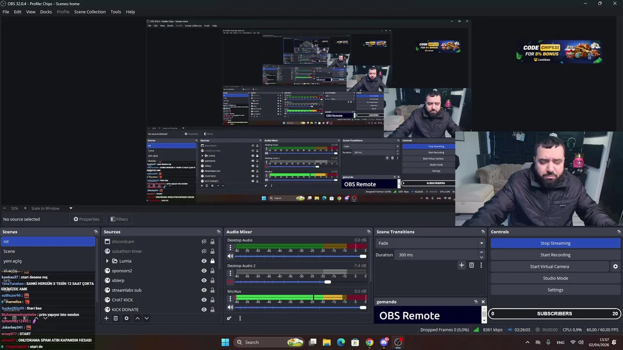Show the subathon timer source
Screen dimensions: 623x350
(204, 251)
